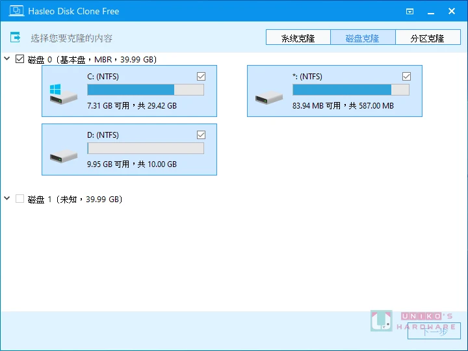Open the title bar dropdown menu icon
Image resolution: width=468 pixels, height=351 pixels.
tap(409, 11)
